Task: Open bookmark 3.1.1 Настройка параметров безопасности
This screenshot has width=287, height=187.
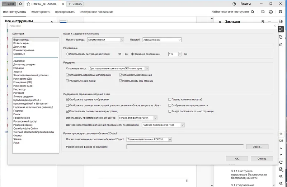Action: [249, 174]
